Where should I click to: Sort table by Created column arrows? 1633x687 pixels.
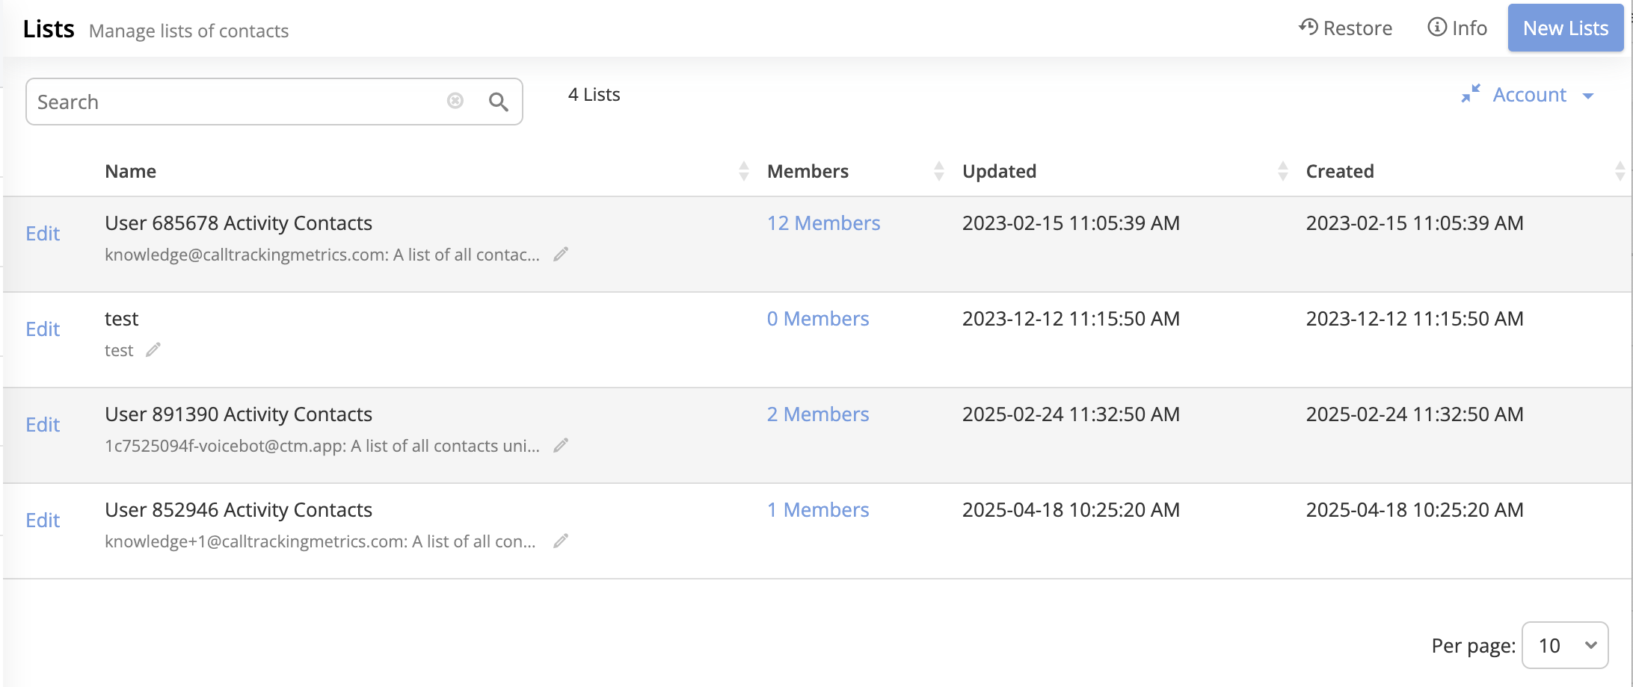pos(1620,171)
